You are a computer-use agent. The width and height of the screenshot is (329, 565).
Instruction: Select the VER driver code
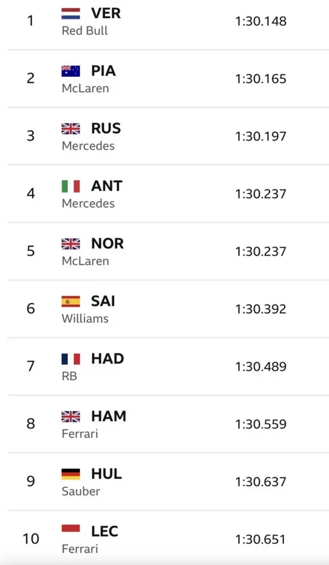click(106, 13)
